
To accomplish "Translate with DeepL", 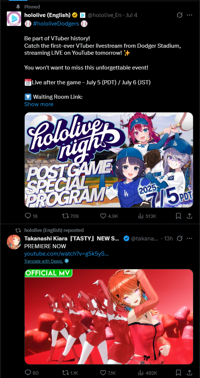I will tap(44, 261).
